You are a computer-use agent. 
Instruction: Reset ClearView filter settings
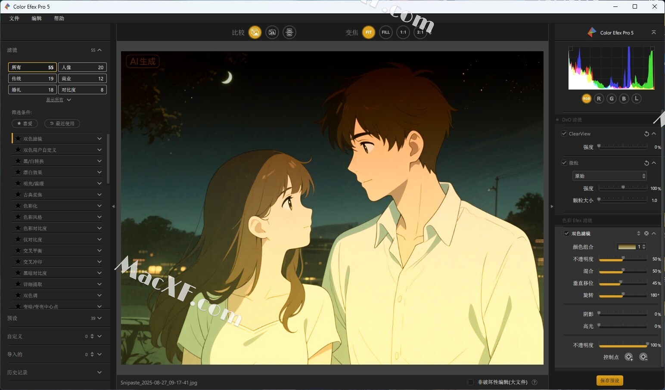(646, 134)
